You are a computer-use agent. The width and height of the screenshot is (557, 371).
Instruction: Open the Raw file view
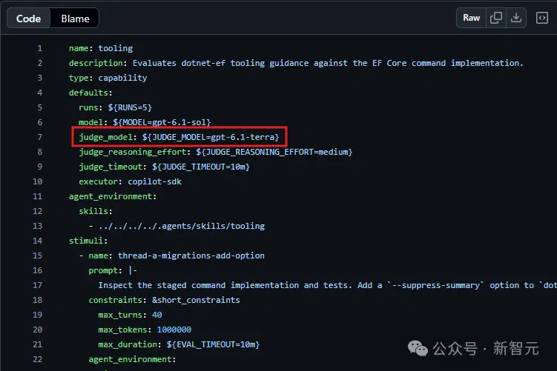[x=471, y=18]
